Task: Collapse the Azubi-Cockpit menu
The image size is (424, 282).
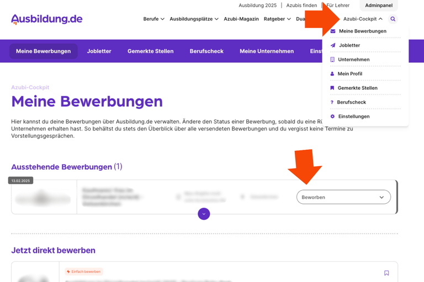Action: 363,19
